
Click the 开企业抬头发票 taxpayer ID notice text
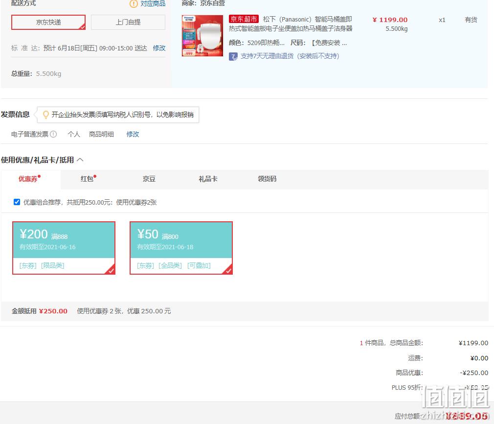pos(123,115)
